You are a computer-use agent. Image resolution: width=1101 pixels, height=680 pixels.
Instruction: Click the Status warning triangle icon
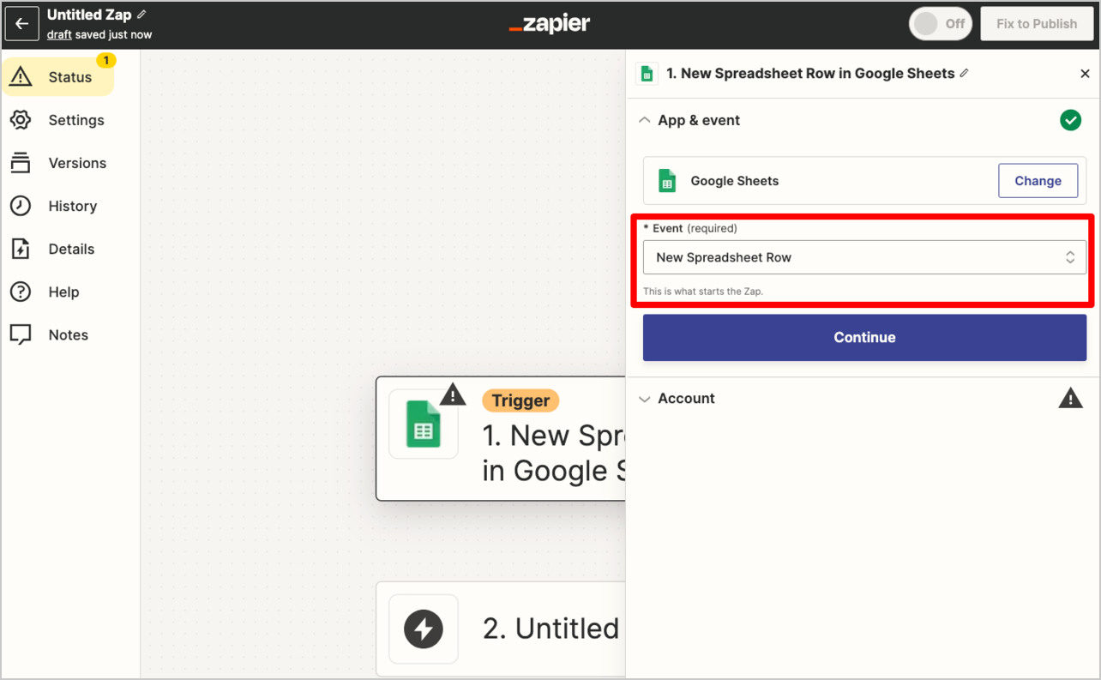click(21, 77)
